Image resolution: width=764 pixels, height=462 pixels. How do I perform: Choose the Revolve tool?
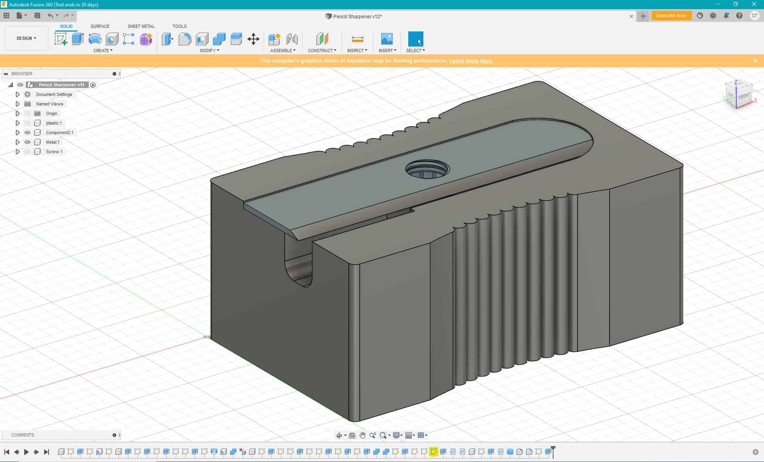(x=95, y=39)
